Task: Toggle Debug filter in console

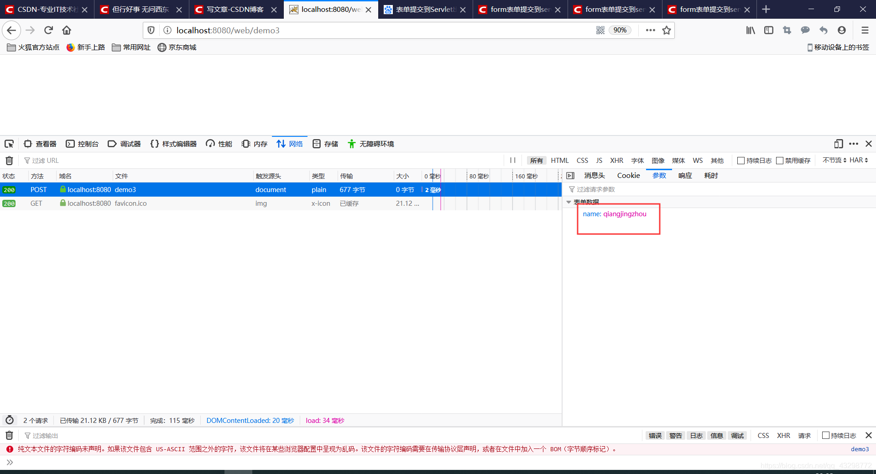Action: click(737, 436)
